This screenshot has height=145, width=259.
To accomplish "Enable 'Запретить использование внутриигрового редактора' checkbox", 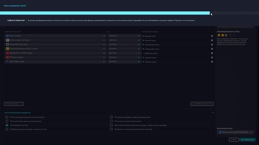I will click(x=111, y=129).
